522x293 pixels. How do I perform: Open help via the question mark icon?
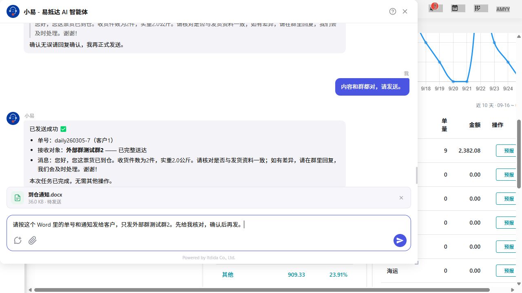point(393,11)
